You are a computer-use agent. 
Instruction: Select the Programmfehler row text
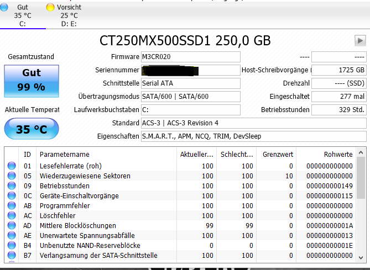coord(65,206)
